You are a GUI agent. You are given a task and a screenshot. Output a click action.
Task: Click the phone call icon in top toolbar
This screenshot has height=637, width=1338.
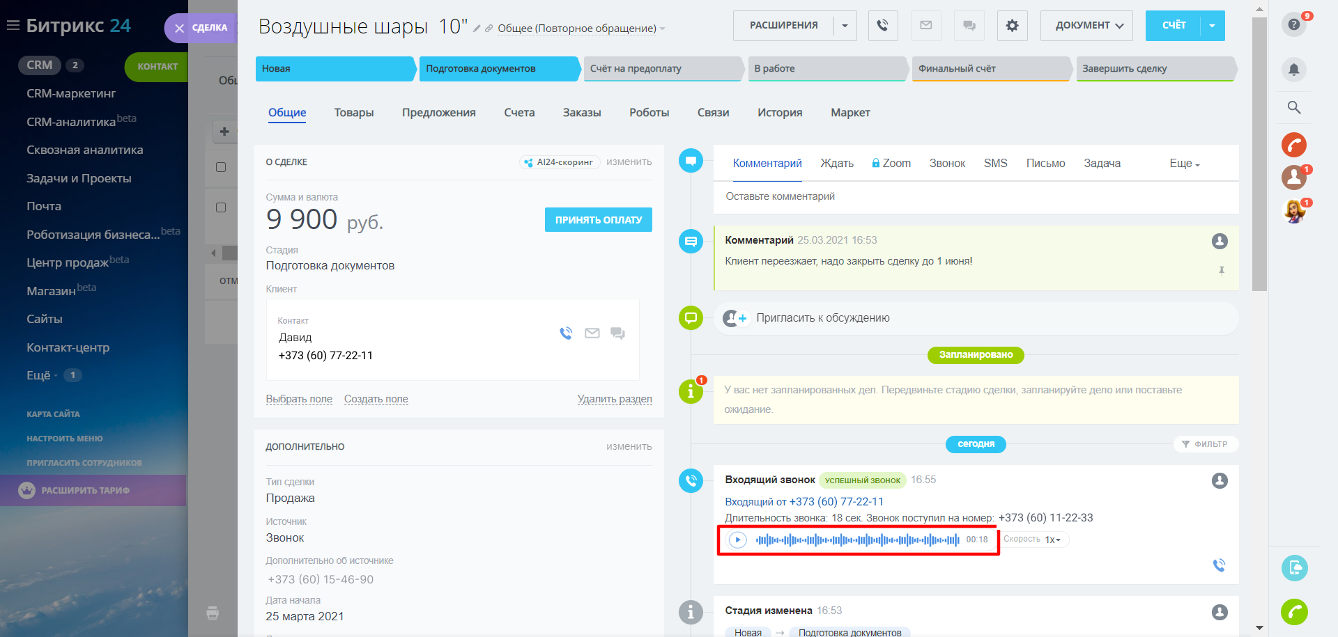tap(882, 26)
